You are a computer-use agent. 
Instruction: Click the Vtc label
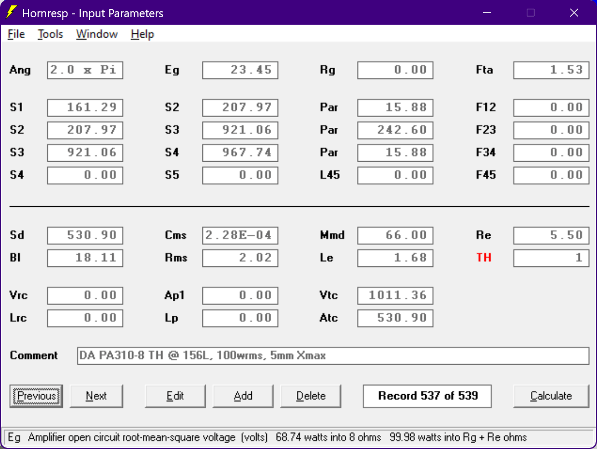tap(329, 295)
